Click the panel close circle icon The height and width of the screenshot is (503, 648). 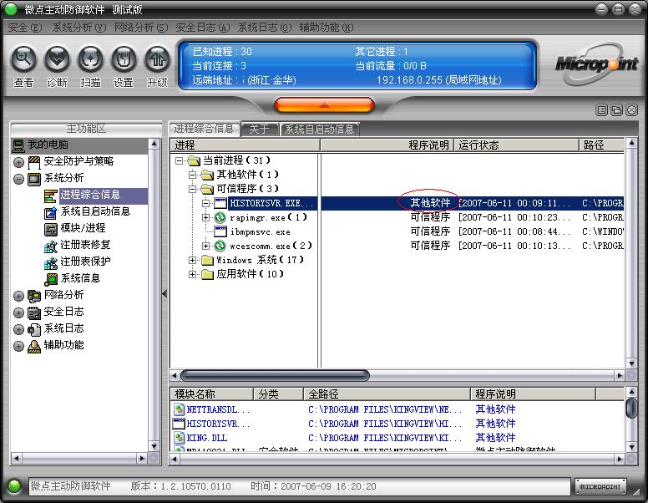[x=632, y=110]
